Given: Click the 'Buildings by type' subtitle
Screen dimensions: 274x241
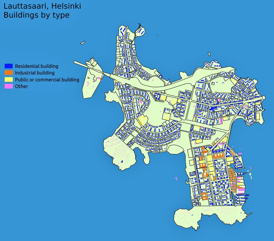Looking at the screenshot, I should pyautogui.click(x=36, y=15).
